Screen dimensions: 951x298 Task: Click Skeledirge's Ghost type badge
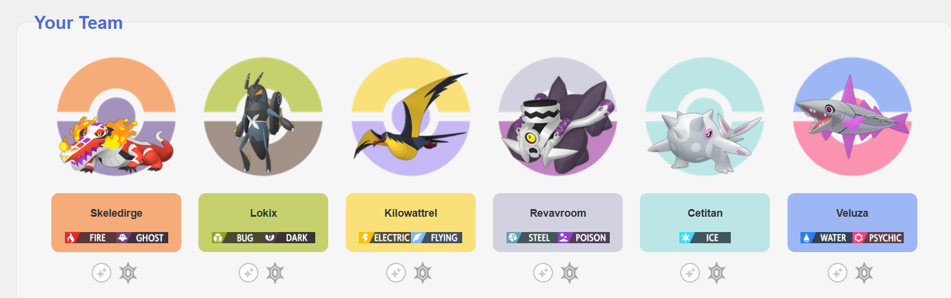(x=142, y=238)
